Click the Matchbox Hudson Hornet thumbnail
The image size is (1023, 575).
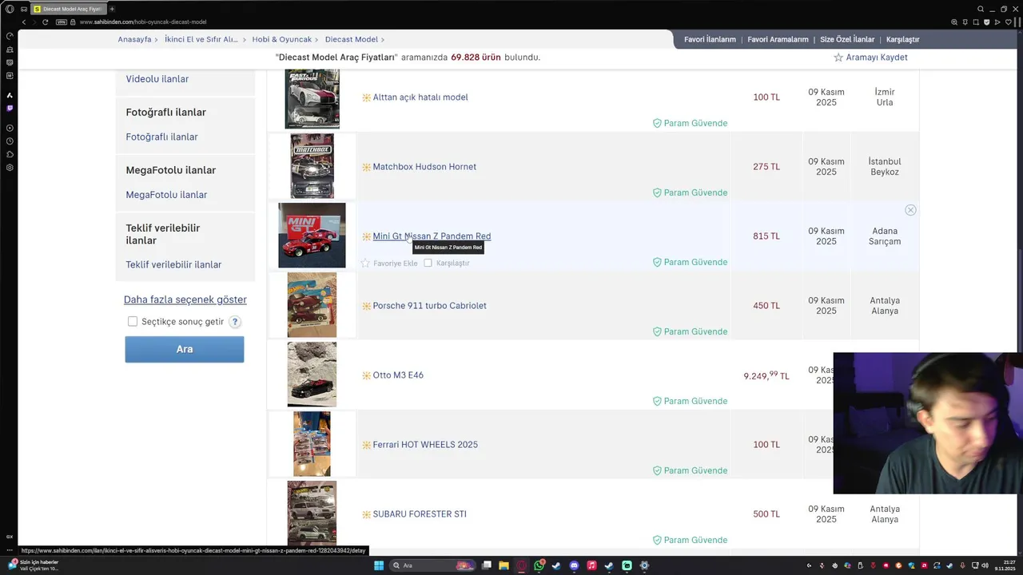312,166
